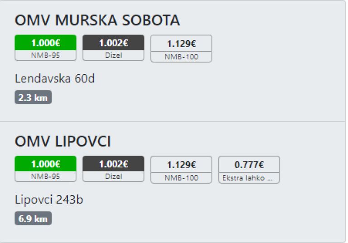Click the Lipovci 243b address
This screenshot has width=348, height=243.
click(49, 200)
